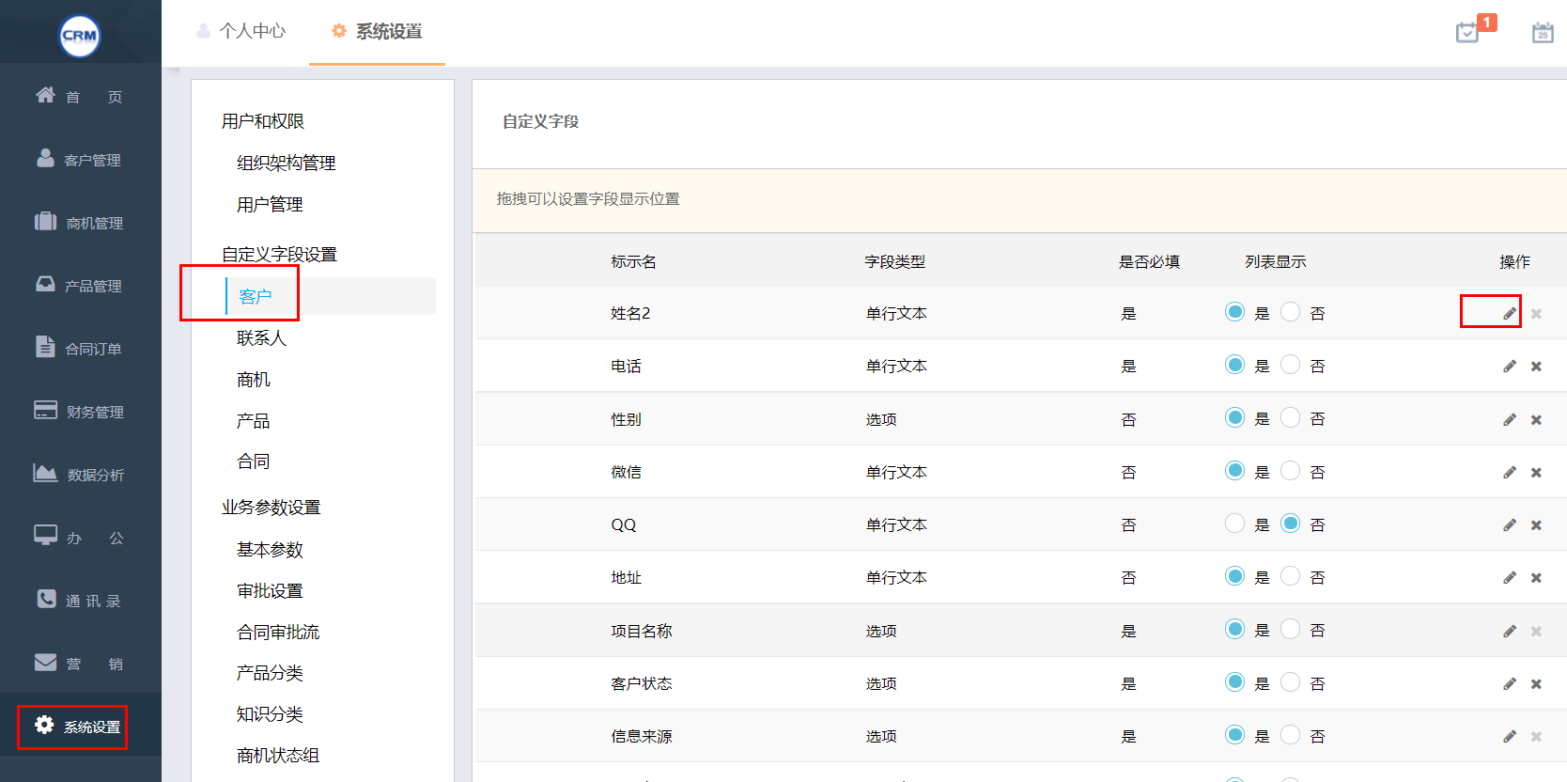Edit the QQ field row
This screenshot has height=782, width=1567.
(x=1510, y=524)
